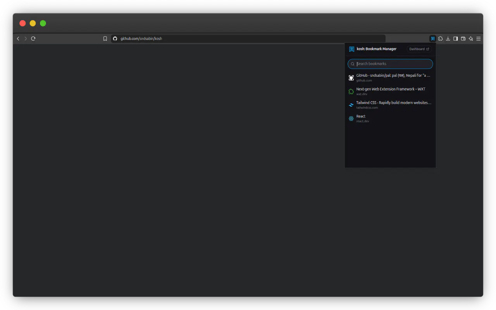
Task: Click the green WXT favicon
Action: [x=351, y=91]
